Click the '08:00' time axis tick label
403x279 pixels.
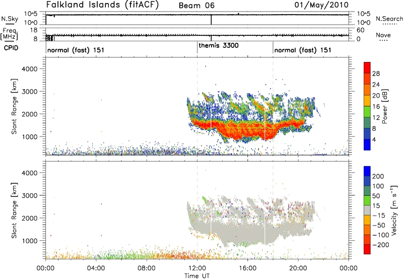[147, 268]
